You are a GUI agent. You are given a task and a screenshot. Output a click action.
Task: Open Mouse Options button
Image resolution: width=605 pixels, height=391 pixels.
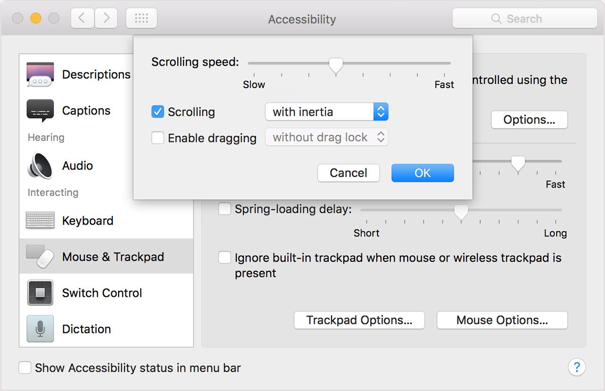[x=502, y=320]
